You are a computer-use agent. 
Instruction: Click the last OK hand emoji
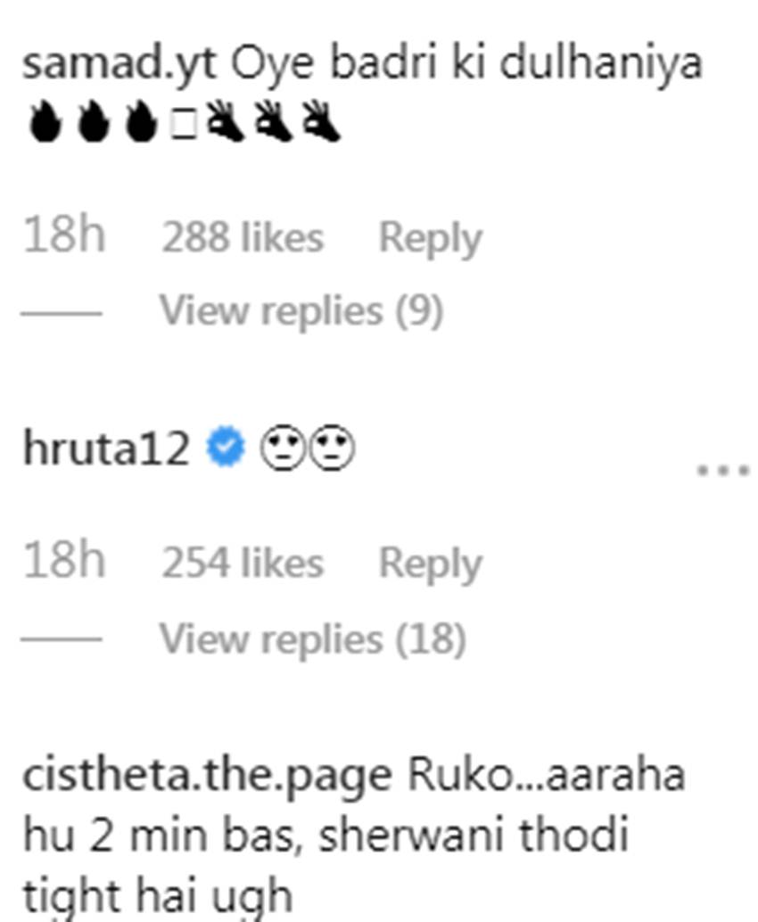(321, 122)
